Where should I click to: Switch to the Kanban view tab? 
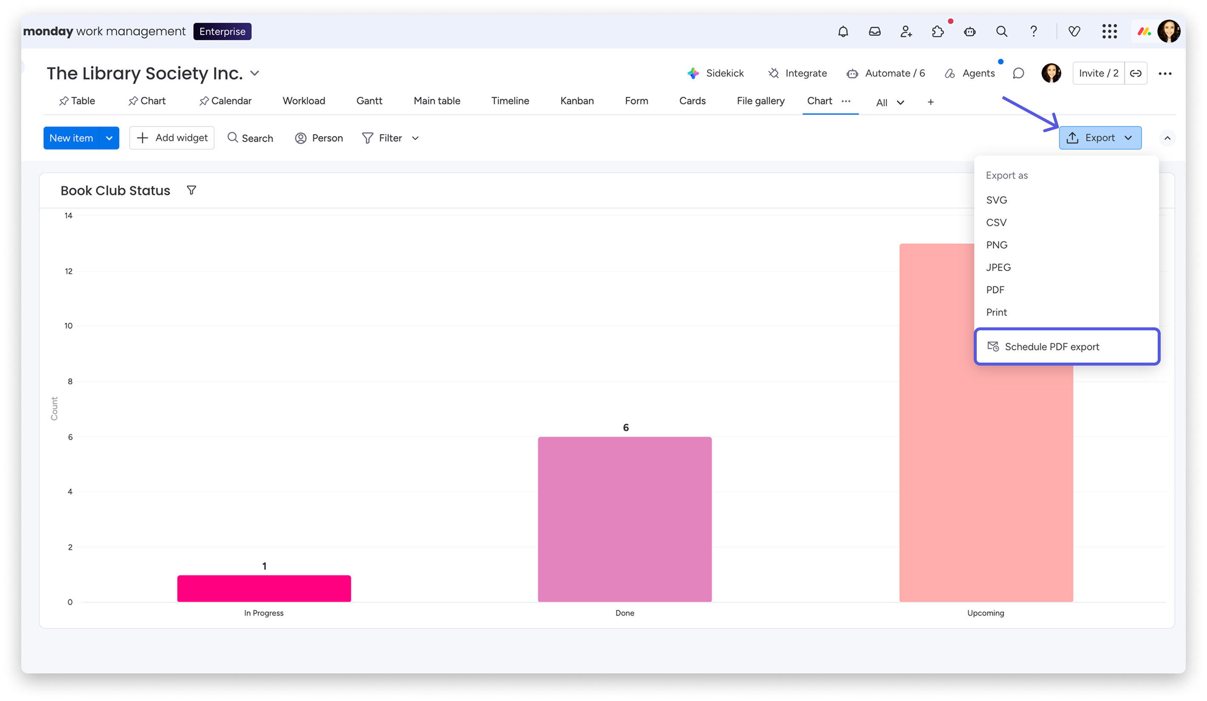pos(577,101)
